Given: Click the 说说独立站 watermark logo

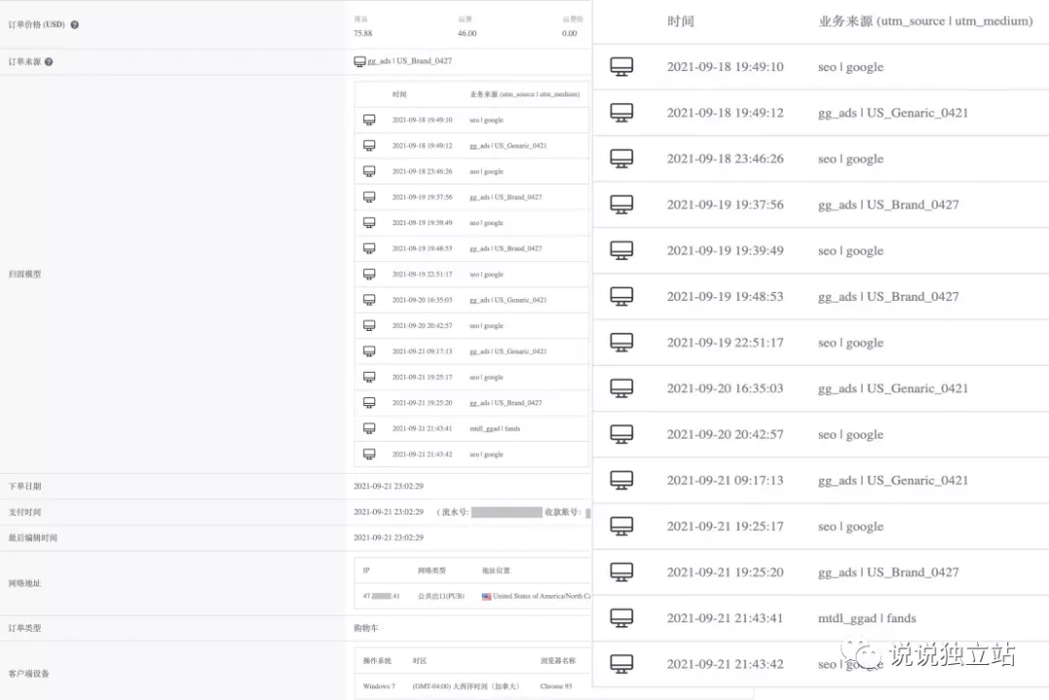Looking at the screenshot, I should (x=930, y=654).
